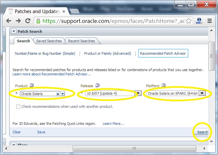Click the browser Forward arrow
This screenshot has width=218, height=155.
click(x=18, y=21)
